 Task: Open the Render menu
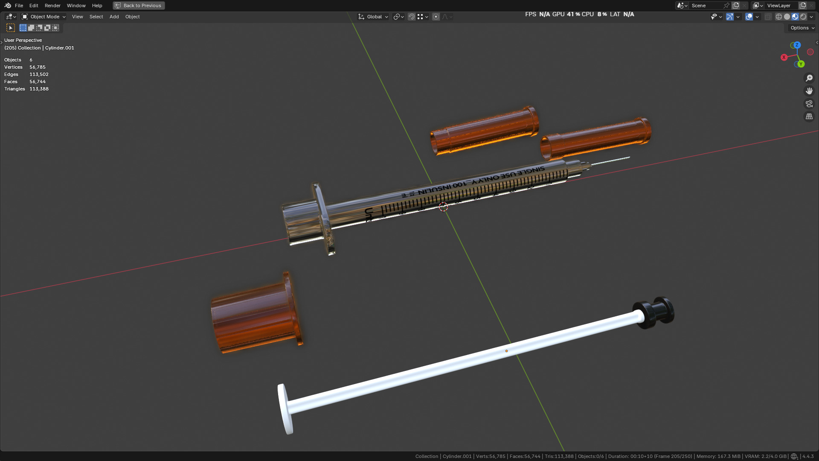tap(52, 6)
